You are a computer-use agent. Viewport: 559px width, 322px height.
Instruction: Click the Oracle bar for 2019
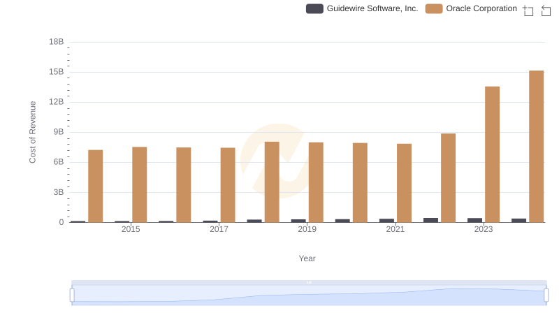coord(316,182)
